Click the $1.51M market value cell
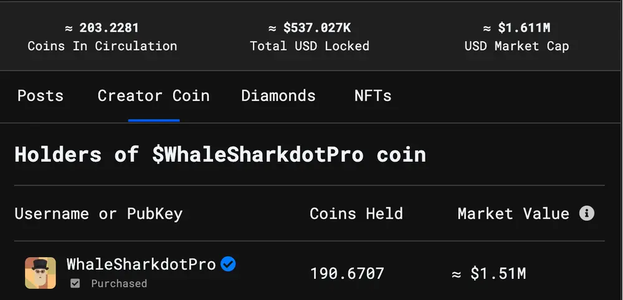The width and height of the screenshot is (623, 300). (489, 273)
